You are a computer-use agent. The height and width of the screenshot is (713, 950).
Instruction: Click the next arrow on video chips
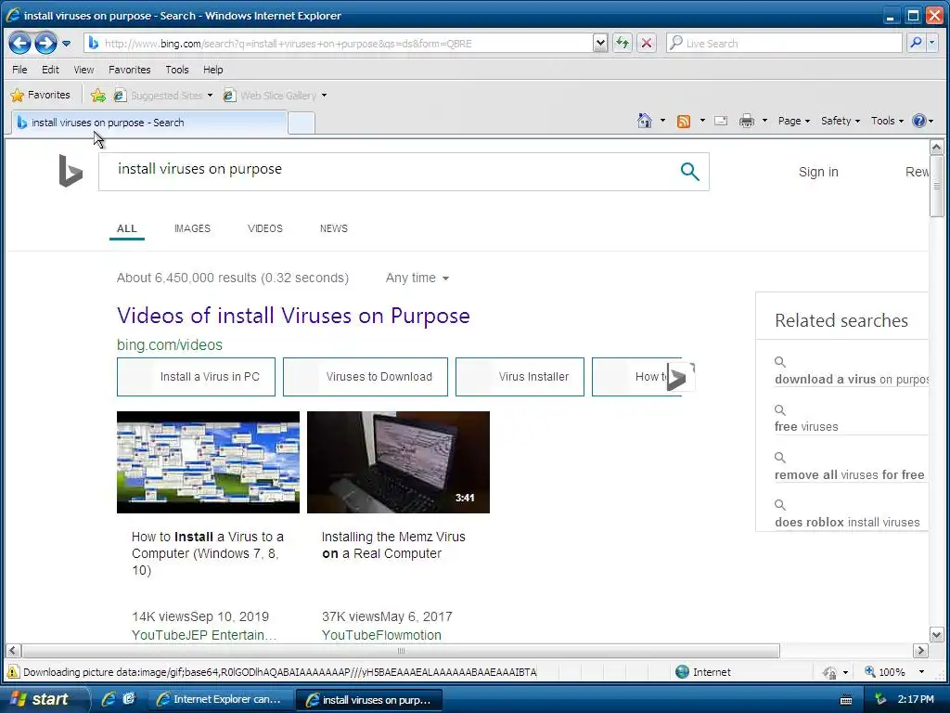pyautogui.click(x=680, y=377)
